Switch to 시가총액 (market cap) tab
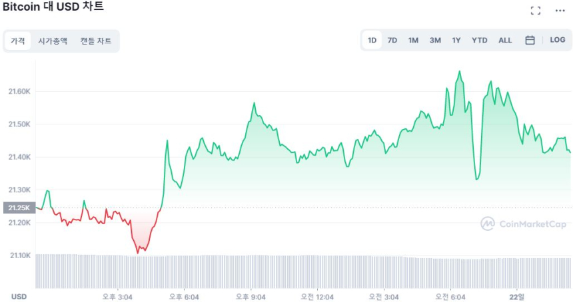The height and width of the screenshot is (302, 573). 53,41
